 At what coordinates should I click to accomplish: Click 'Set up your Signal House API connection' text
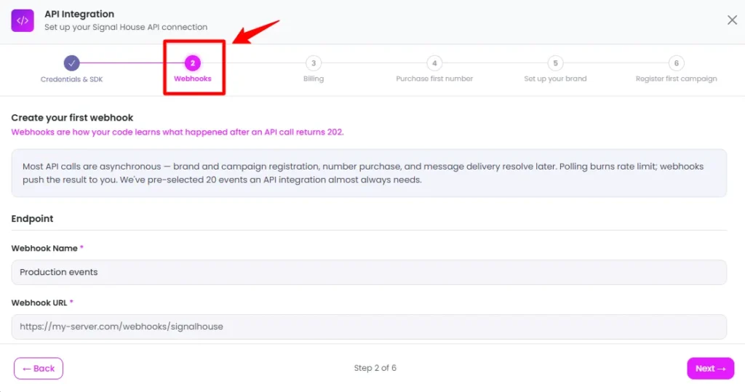126,27
